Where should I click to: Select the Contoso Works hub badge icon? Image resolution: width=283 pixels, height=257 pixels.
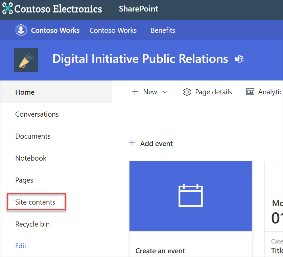[21, 30]
